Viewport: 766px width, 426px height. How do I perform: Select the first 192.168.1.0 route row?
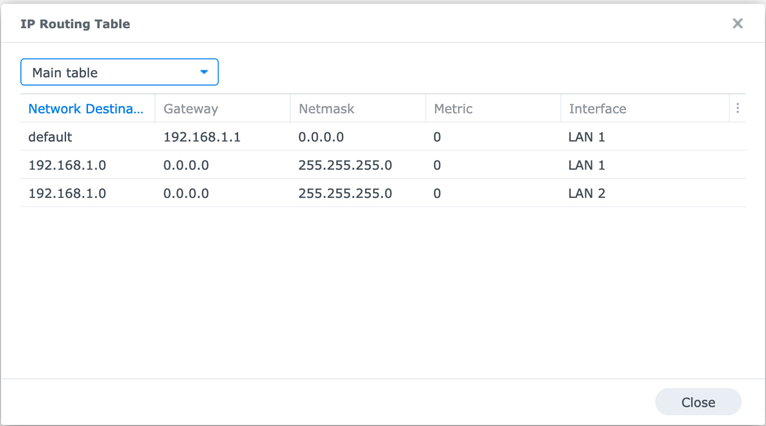pos(239,165)
